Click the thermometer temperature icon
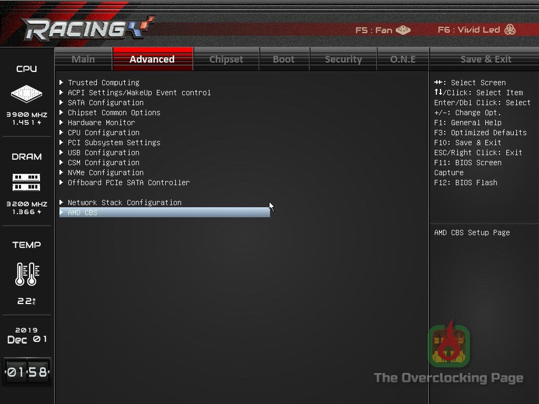Screen dimensions: 539x404 [x=27, y=274]
